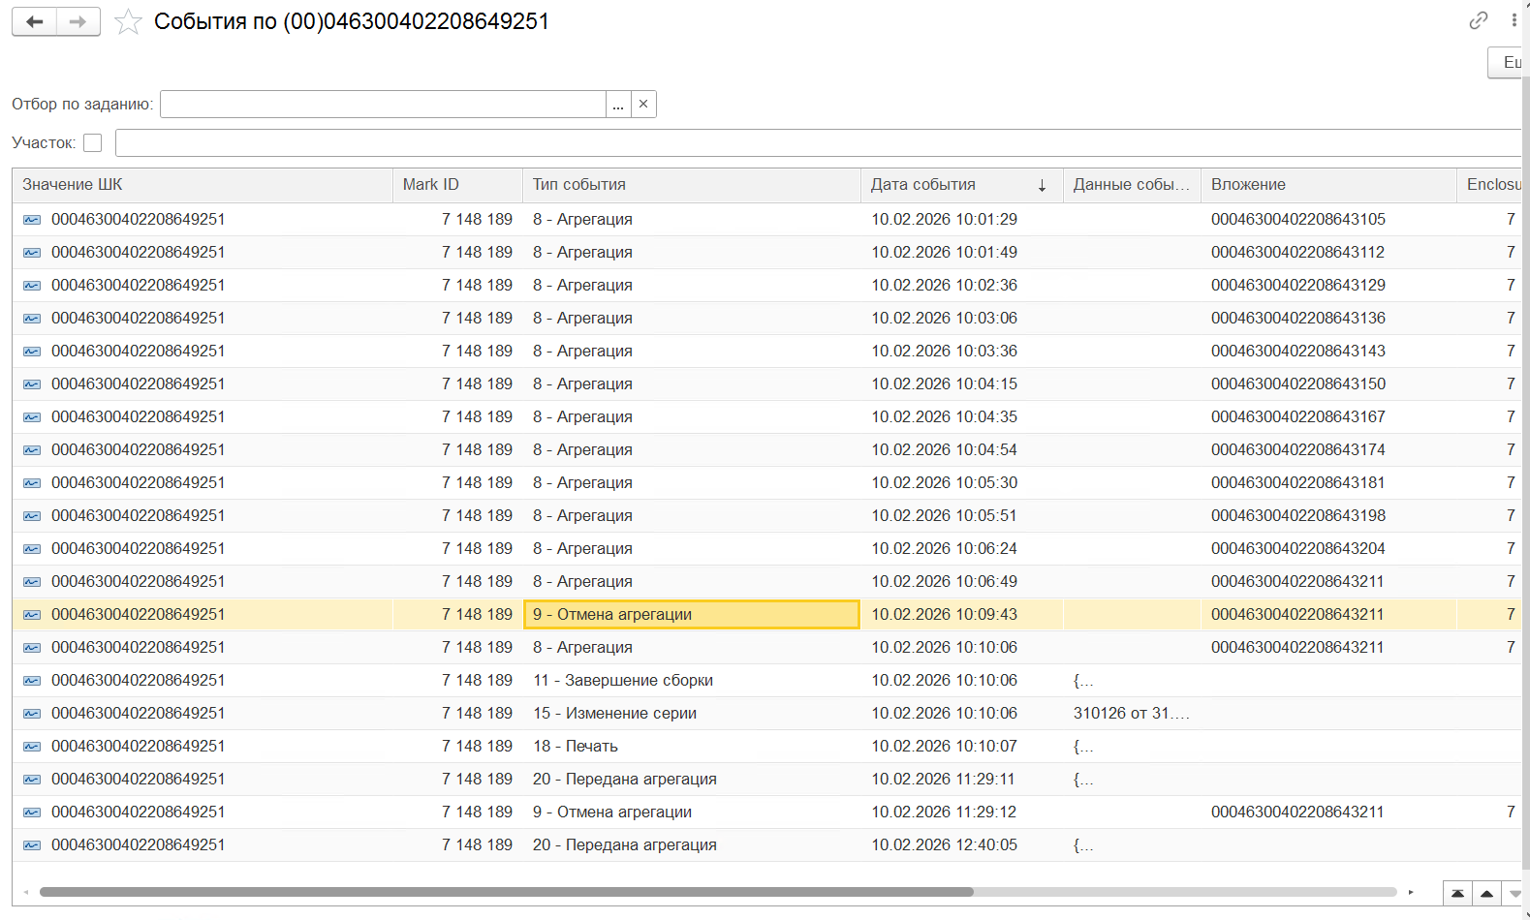This screenshot has height=920, width=1530.
Task: Clear the task filter with X button
Action: point(643,104)
